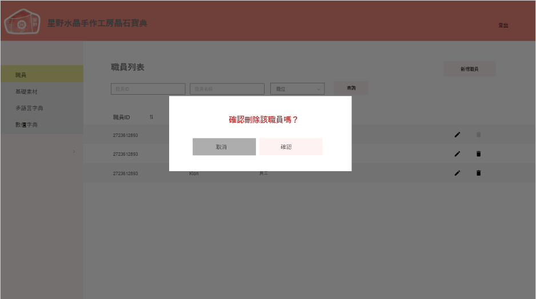
Task: Click the 新增職員 button
Action: (x=469, y=69)
